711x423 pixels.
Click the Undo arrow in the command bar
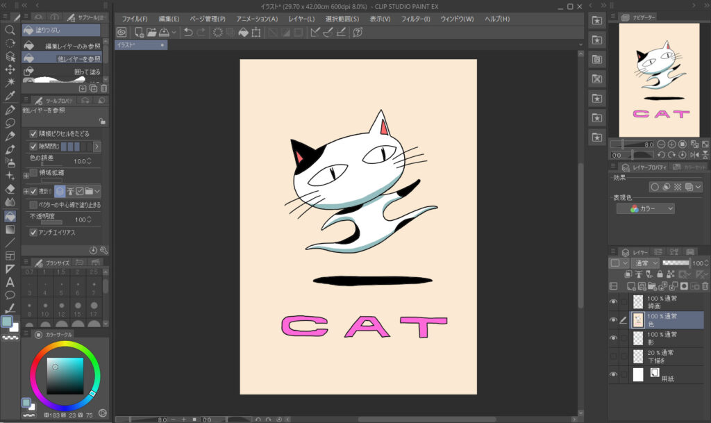pyautogui.click(x=188, y=32)
